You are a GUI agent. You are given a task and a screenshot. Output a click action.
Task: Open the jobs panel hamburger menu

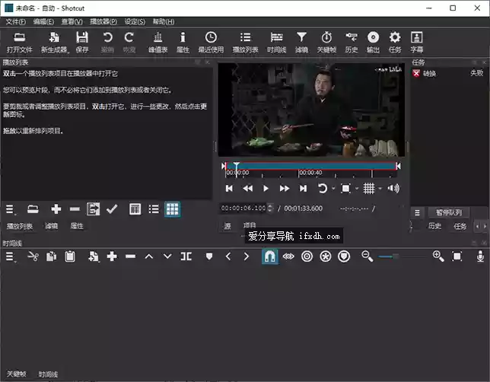pos(417,213)
